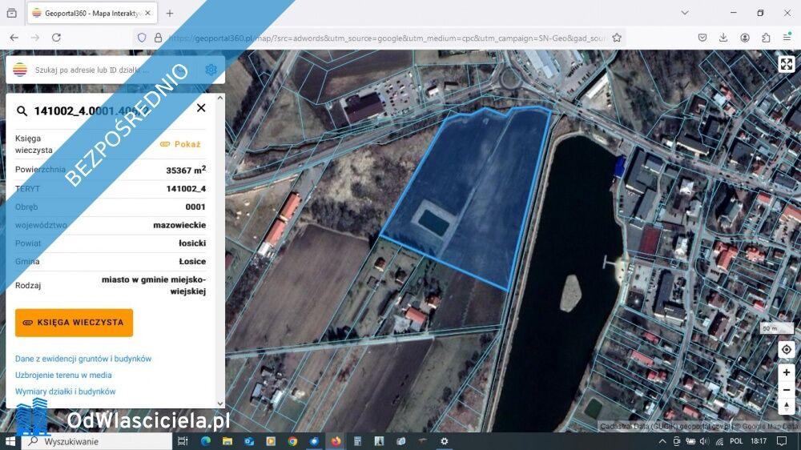Reload the page in browser

(x=56, y=38)
